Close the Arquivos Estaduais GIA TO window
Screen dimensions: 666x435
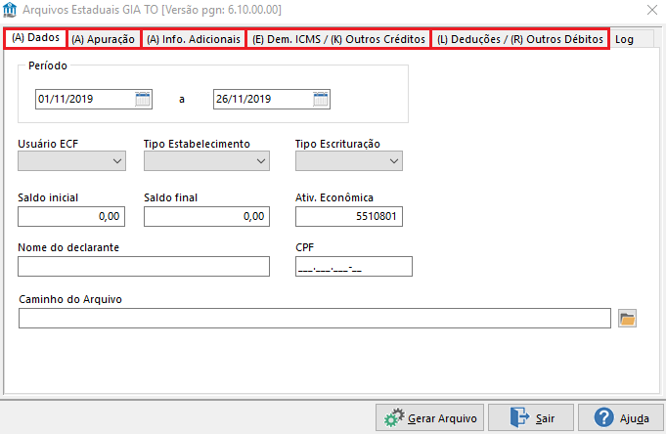pos(652,10)
